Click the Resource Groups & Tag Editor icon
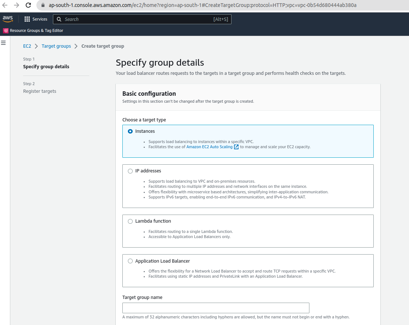 (x=6, y=31)
